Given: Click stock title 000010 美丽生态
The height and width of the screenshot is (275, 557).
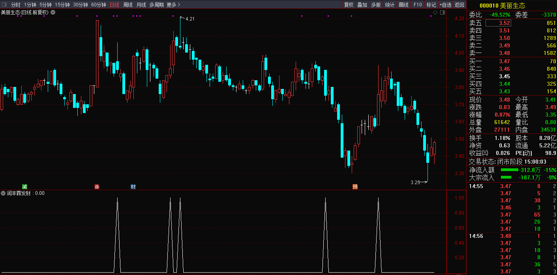Looking at the screenshot, I should (502, 6).
